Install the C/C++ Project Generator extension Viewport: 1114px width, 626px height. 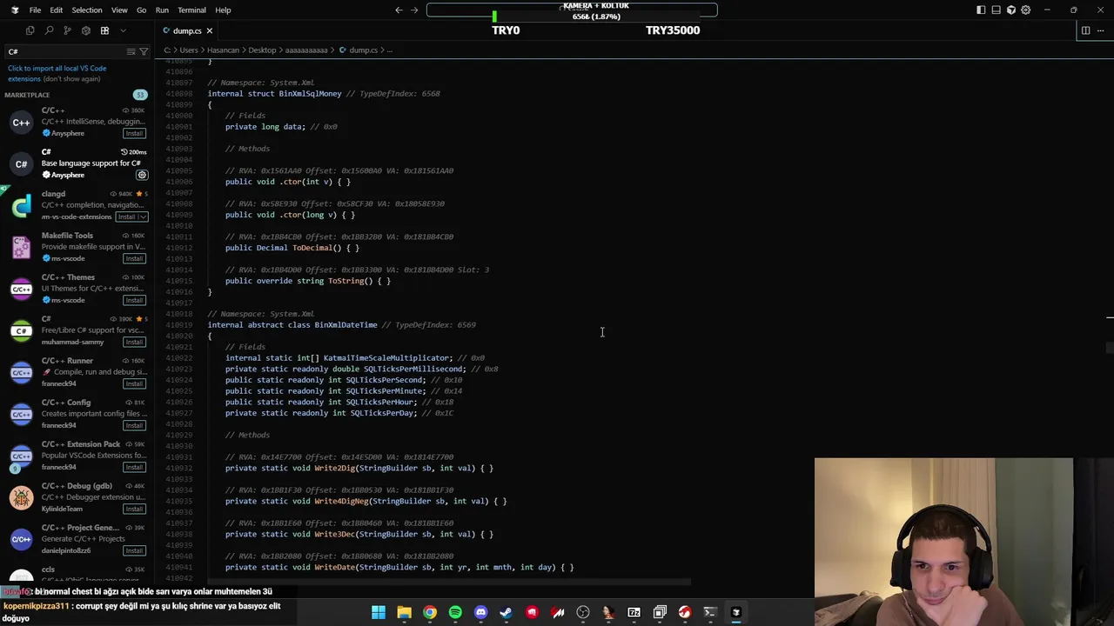pyautogui.click(x=134, y=550)
